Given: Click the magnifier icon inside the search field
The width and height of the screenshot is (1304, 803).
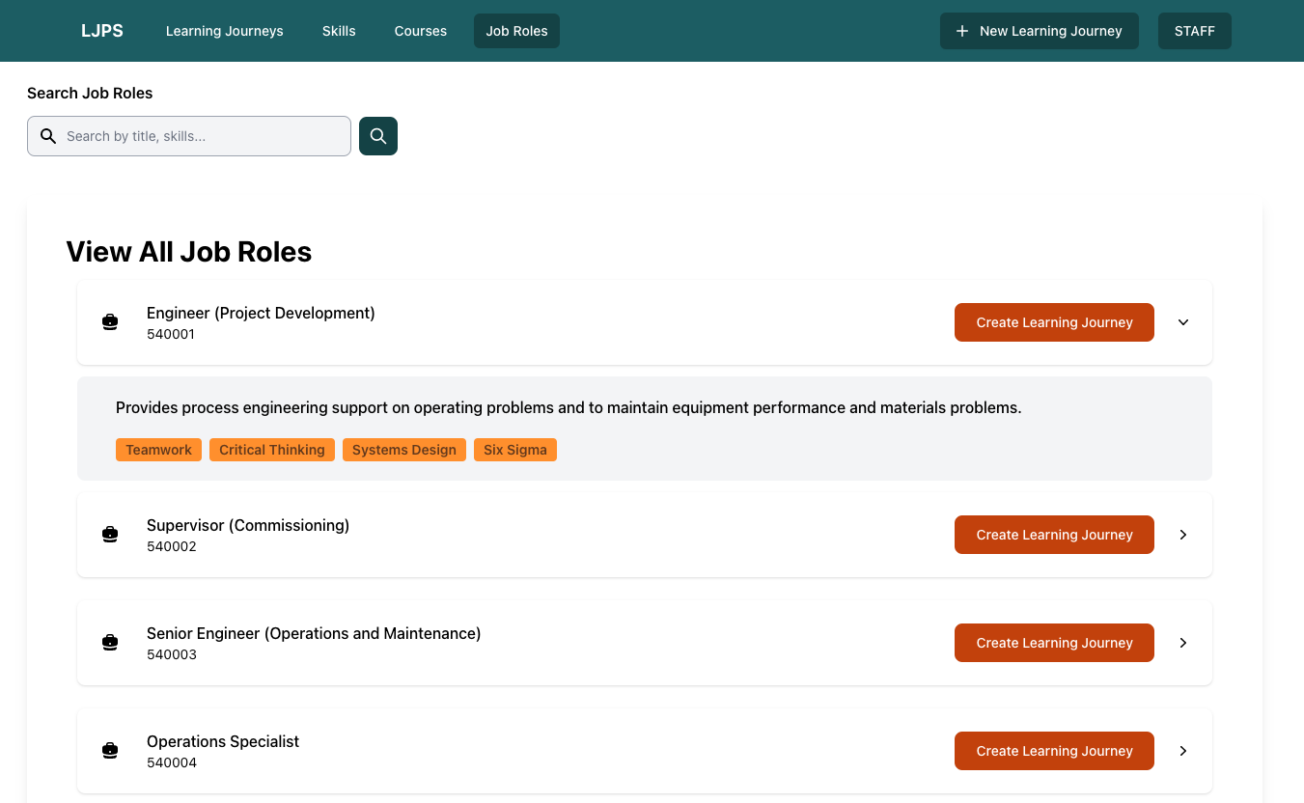Looking at the screenshot, I should coord(48,136).
